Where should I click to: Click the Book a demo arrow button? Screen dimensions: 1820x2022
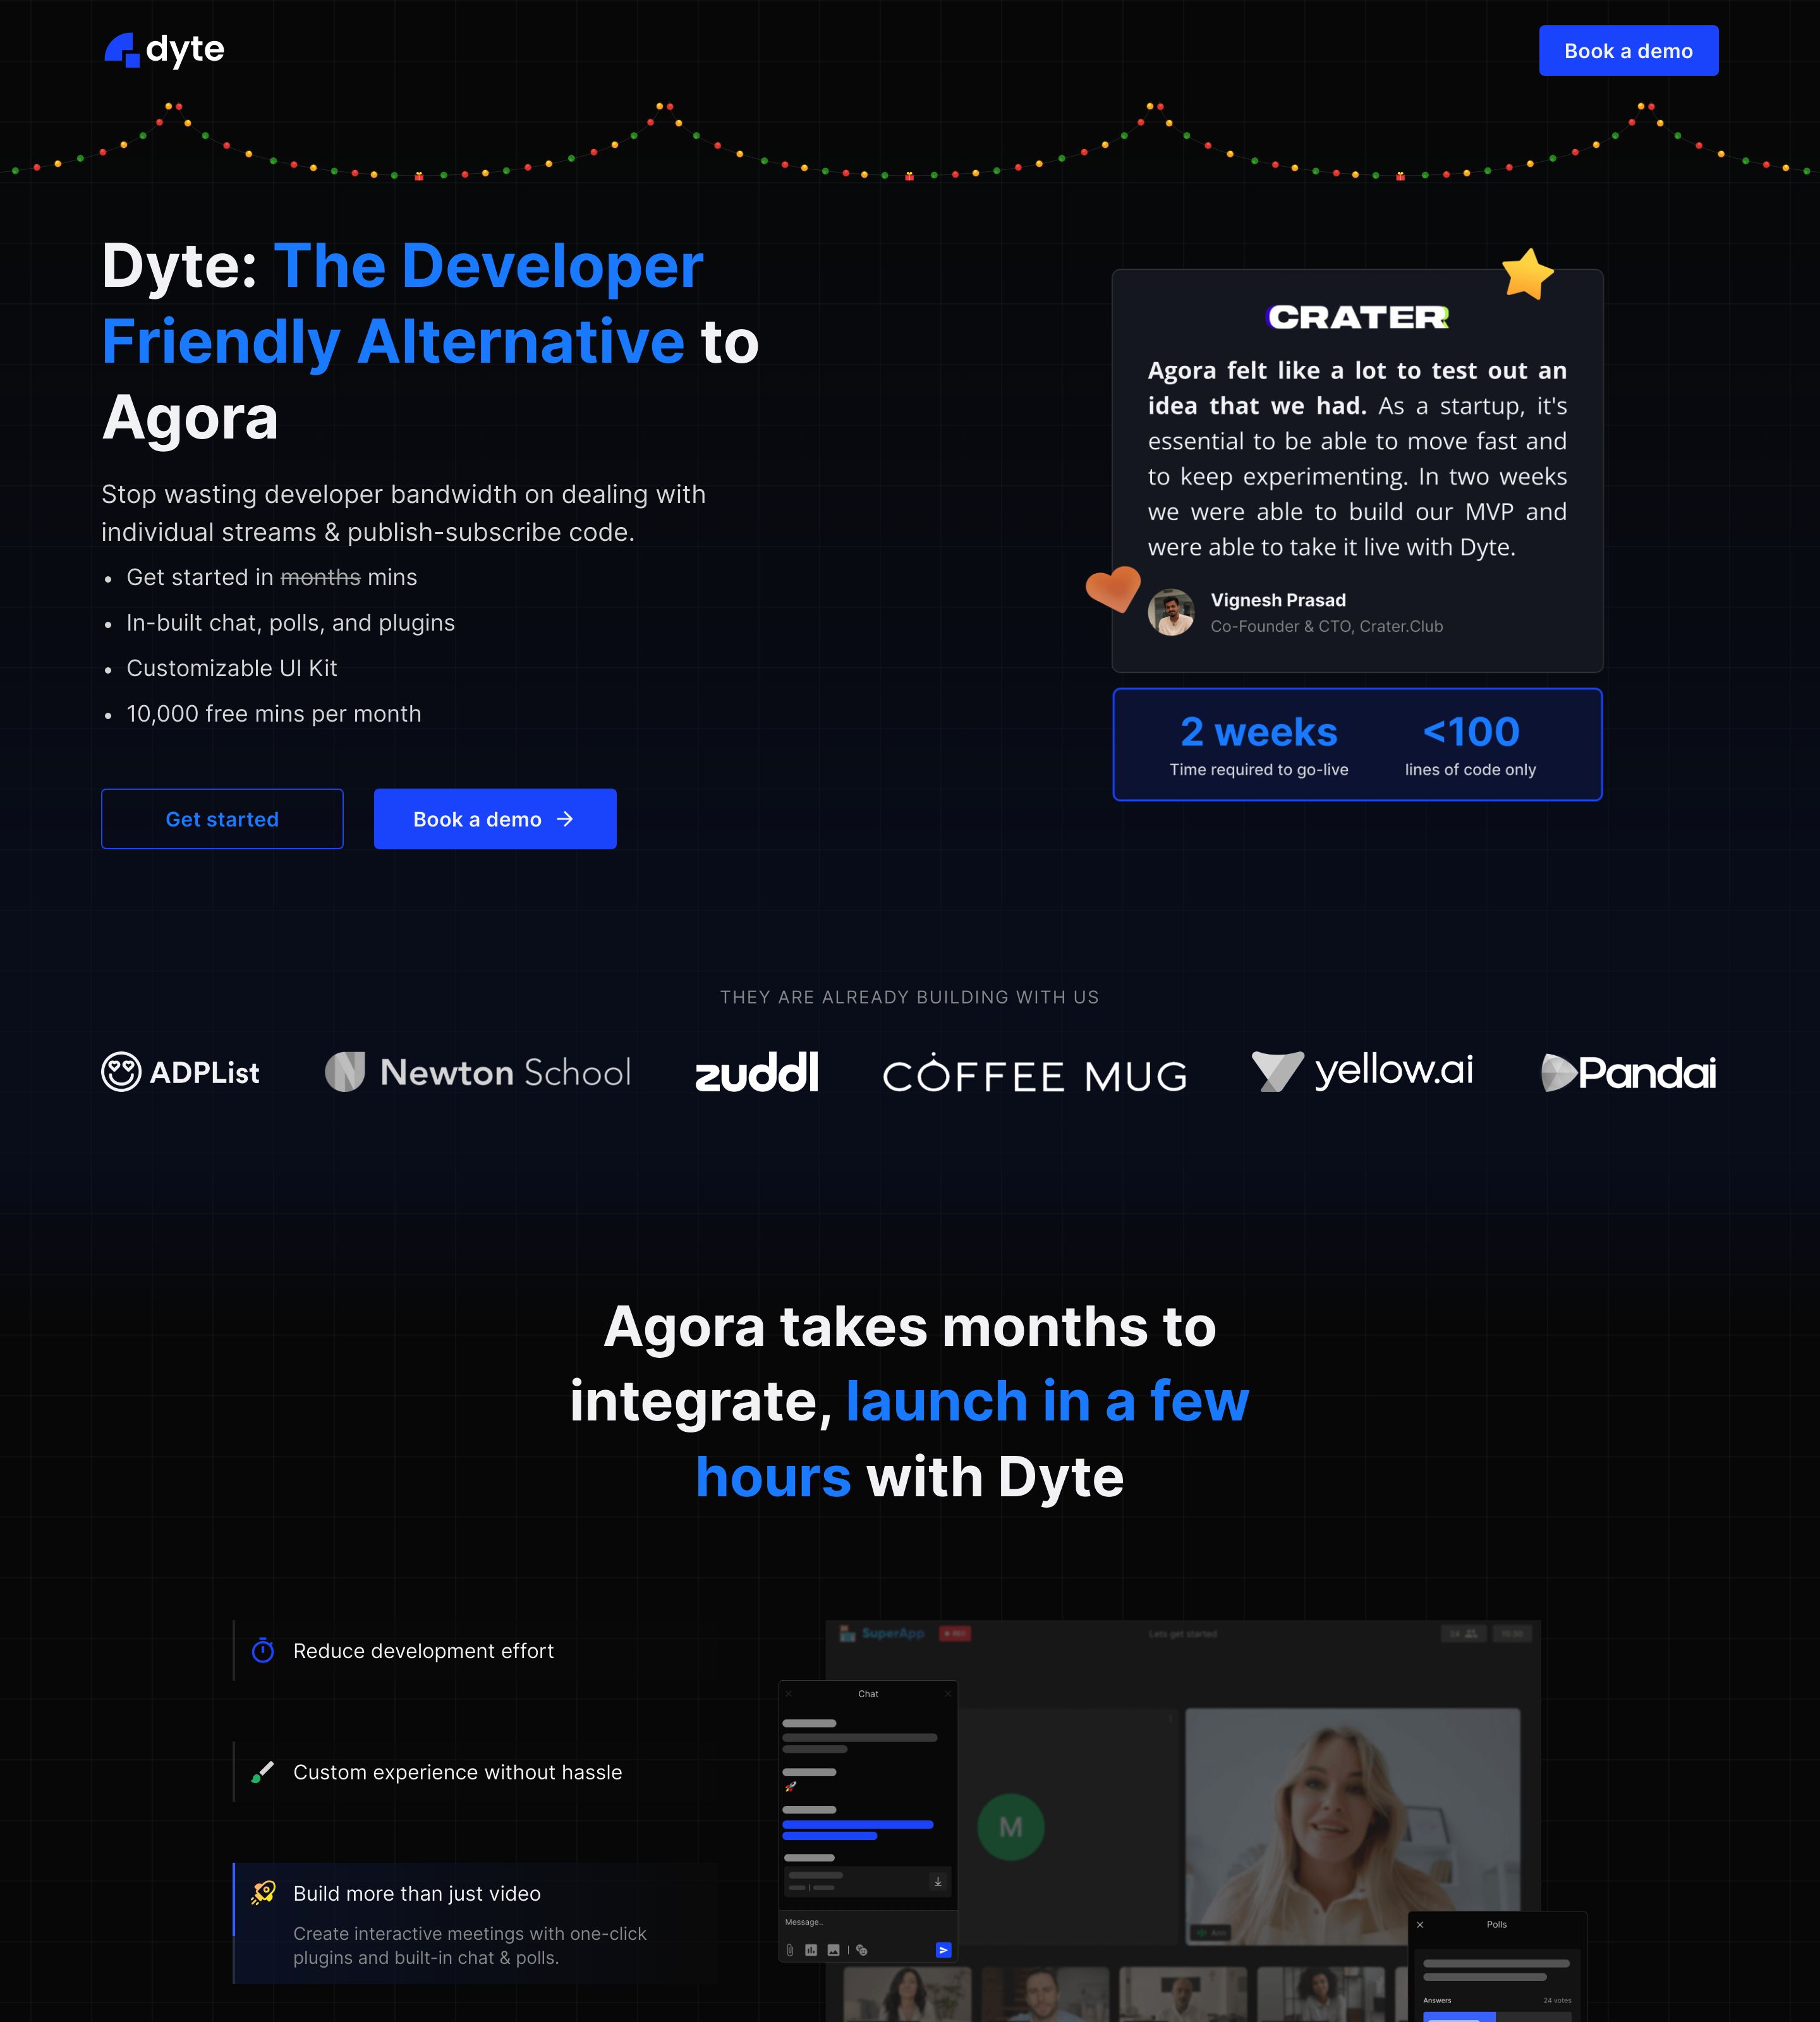click(x=495, y=819)
